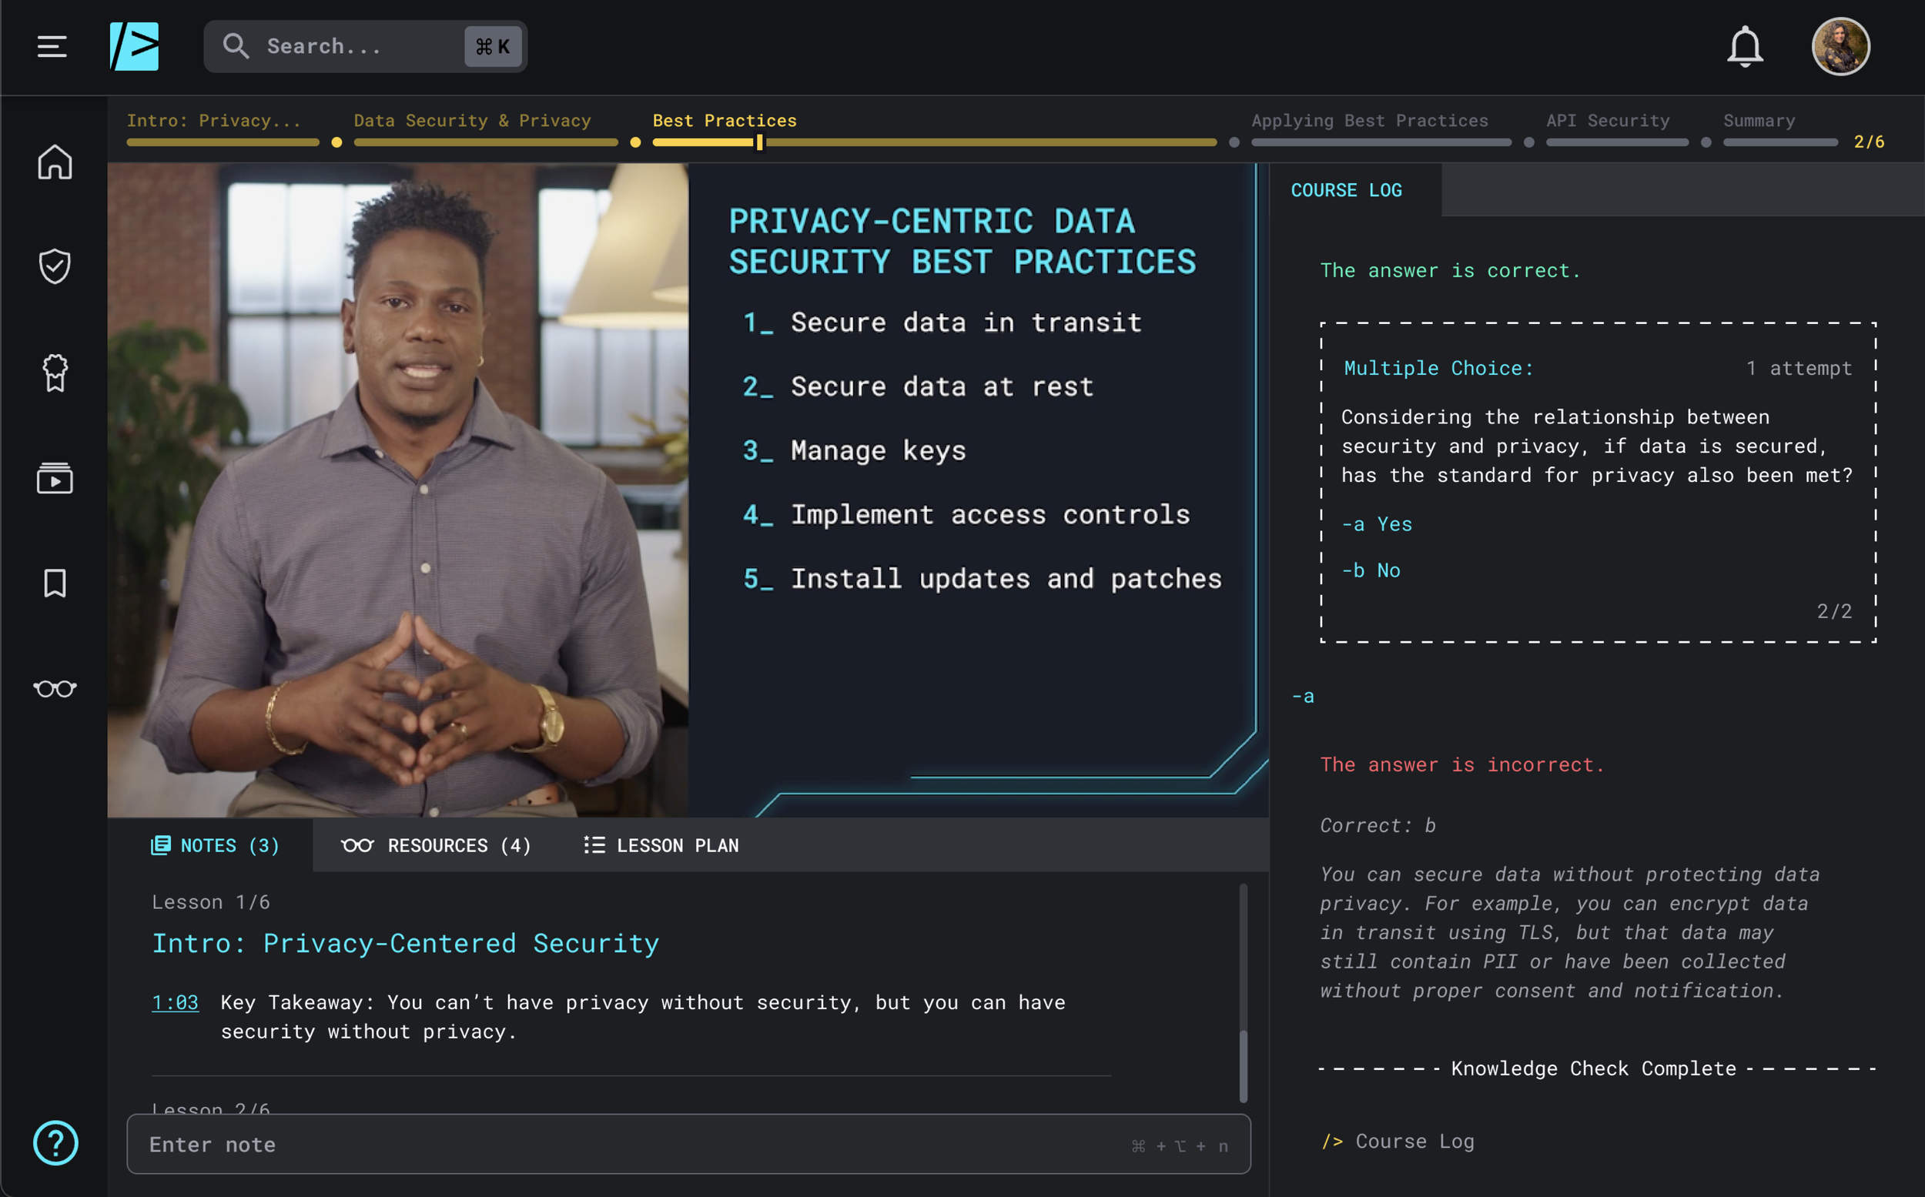Click the Enter note input field
Viewport: 1925px width, 1197px height.
click(x=634, y=1144)
